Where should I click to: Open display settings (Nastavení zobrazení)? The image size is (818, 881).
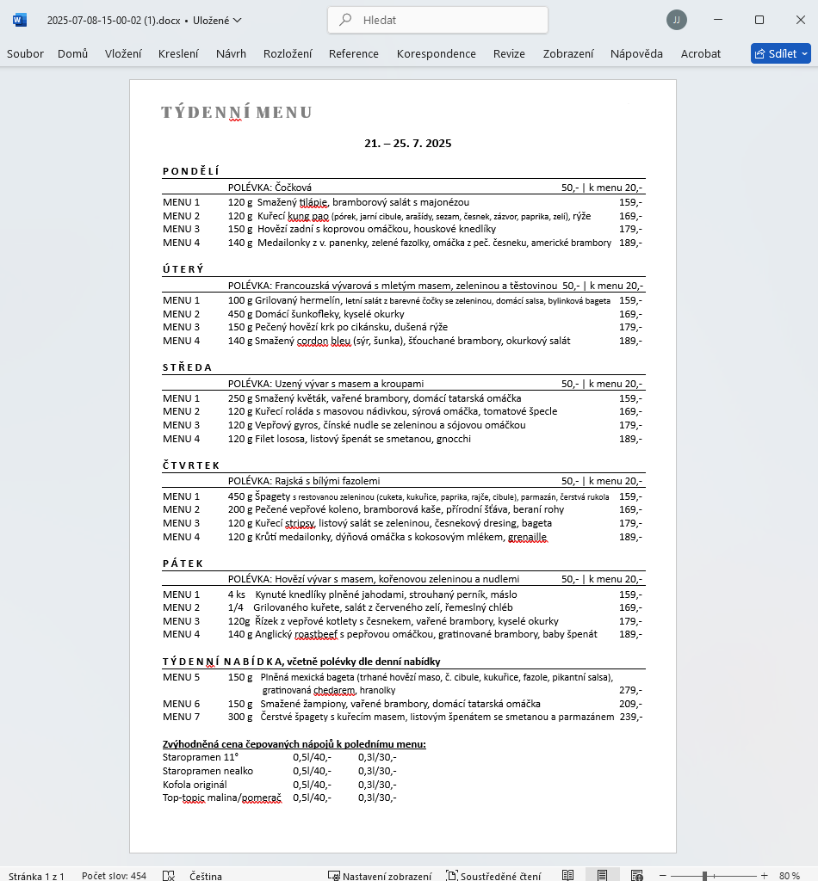(380, 876)
